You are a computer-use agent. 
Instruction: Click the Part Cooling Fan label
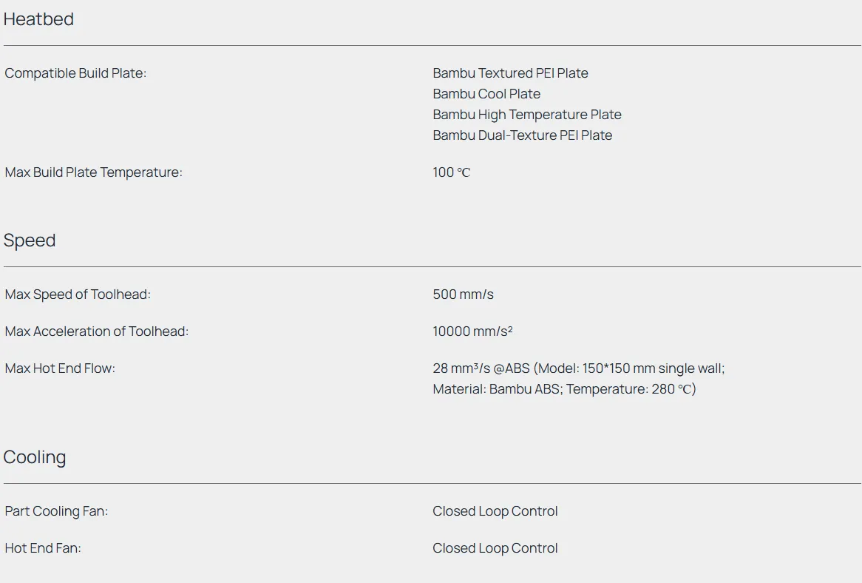[56, 511]
